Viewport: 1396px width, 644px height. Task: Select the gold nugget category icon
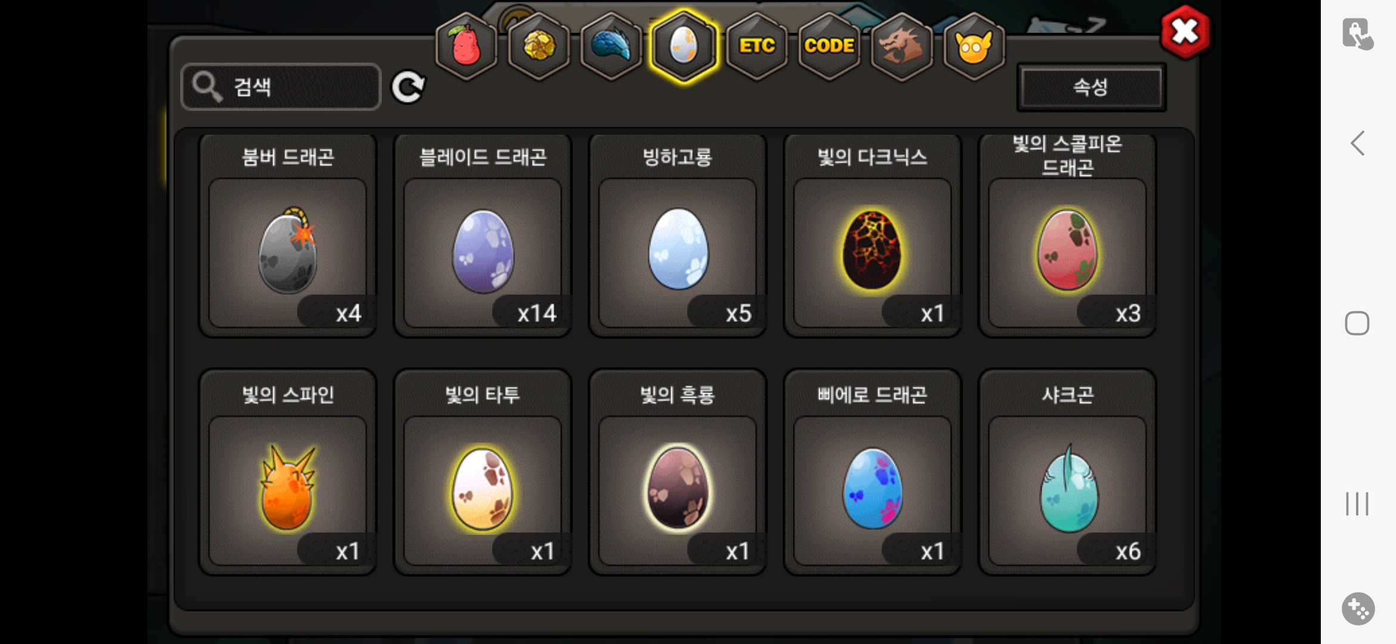pyautogui.click(x=539, y=46)
